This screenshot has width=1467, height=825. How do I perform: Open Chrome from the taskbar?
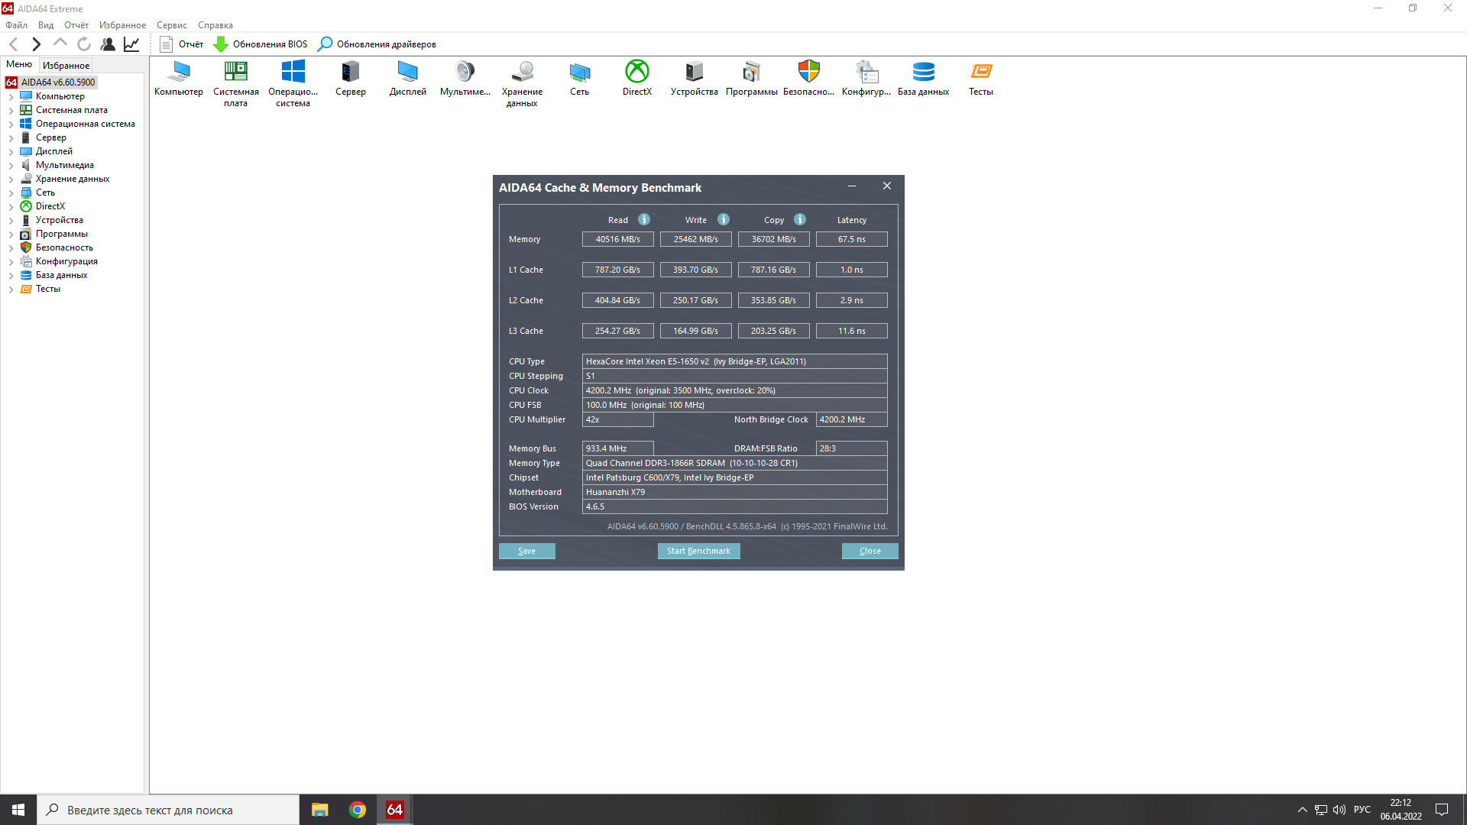click(358, 810)
